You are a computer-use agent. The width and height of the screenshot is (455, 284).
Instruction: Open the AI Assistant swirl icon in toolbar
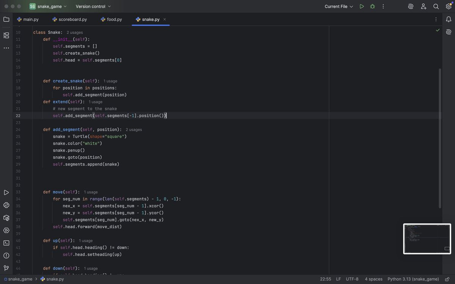(411, 6)
